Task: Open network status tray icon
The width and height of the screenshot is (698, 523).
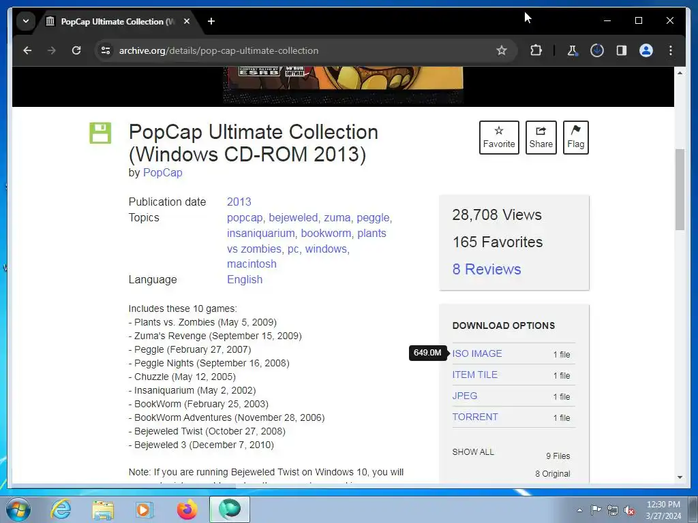Action: [x=613, y=510]
